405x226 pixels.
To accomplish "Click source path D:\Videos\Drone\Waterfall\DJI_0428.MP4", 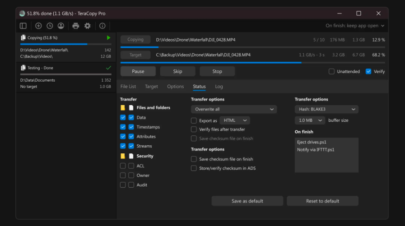I will coord(196,40).
